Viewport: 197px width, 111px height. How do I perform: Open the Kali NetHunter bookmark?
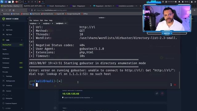pyautogui.click(x=47, y=14)
